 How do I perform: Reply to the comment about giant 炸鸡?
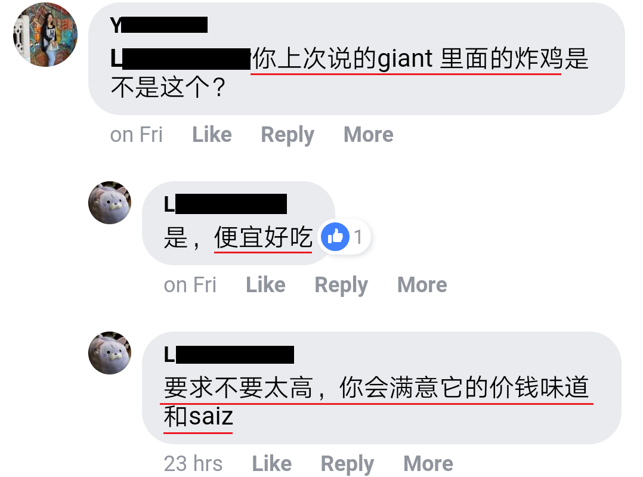(288, 135)
